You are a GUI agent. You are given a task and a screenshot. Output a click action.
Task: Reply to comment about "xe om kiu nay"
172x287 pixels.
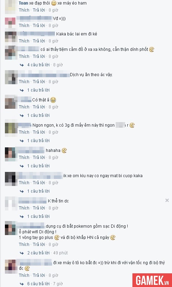pyautogui.click(x=39, y=183)
